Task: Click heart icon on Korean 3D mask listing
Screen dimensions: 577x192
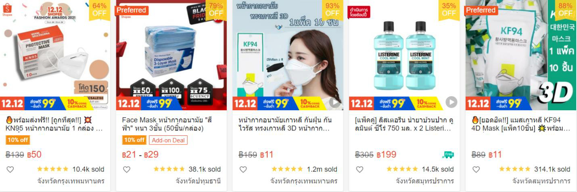Action: pyautogui.click(x=243, y=169)
